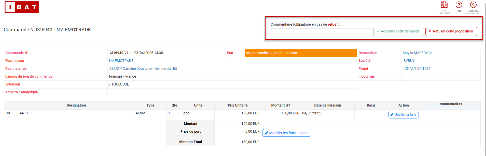Click the Livraison label

point(12,84)
